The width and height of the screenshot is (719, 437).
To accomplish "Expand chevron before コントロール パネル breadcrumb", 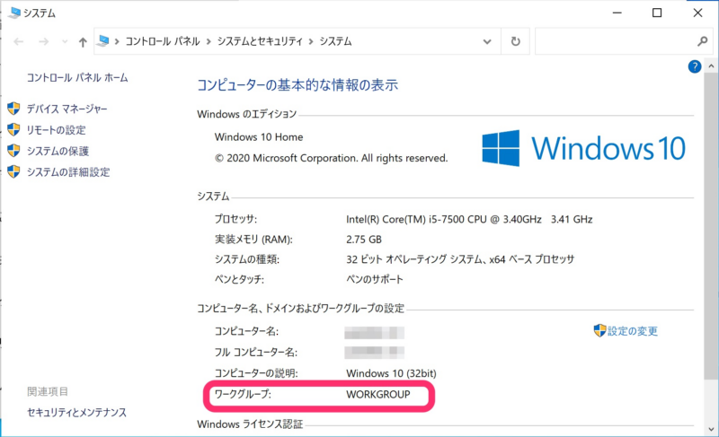I will click(x=117, y=41).
